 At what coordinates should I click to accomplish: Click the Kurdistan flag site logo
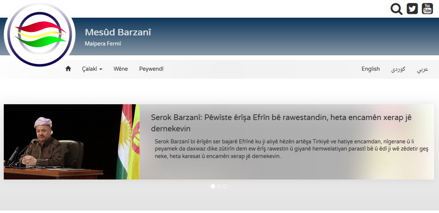(40, 35)
